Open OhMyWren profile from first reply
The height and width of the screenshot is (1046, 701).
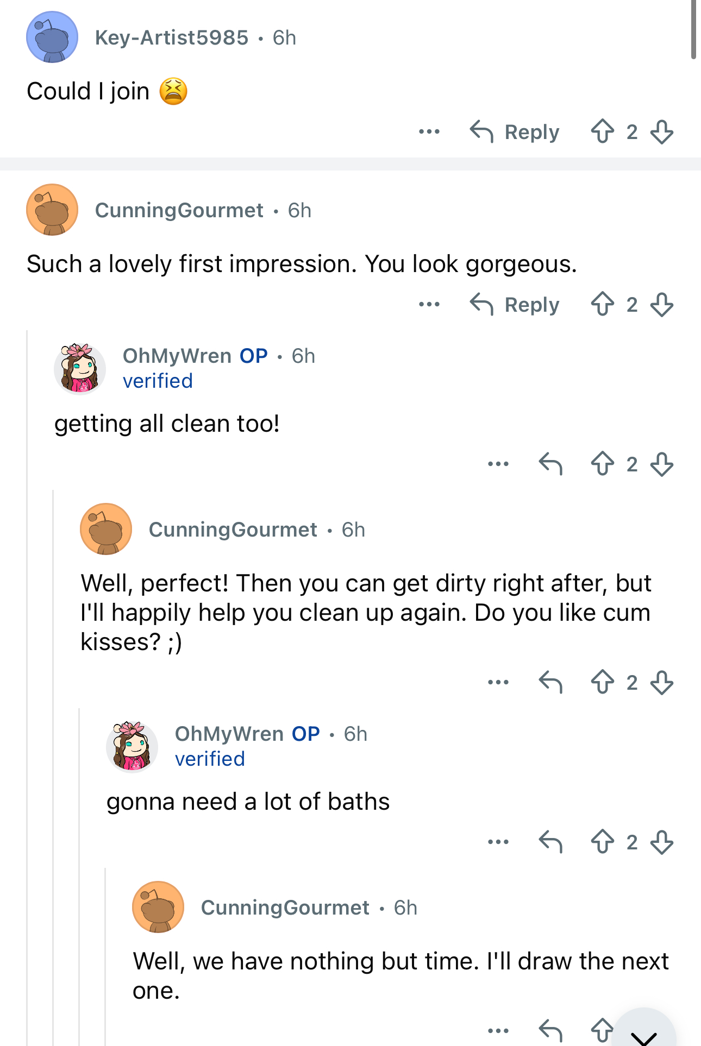point(177,356)
